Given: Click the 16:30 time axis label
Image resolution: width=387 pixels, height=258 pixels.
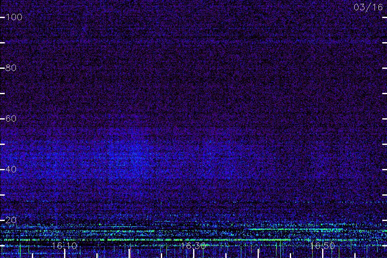Looking at the screenshot, I should point(193,246).
